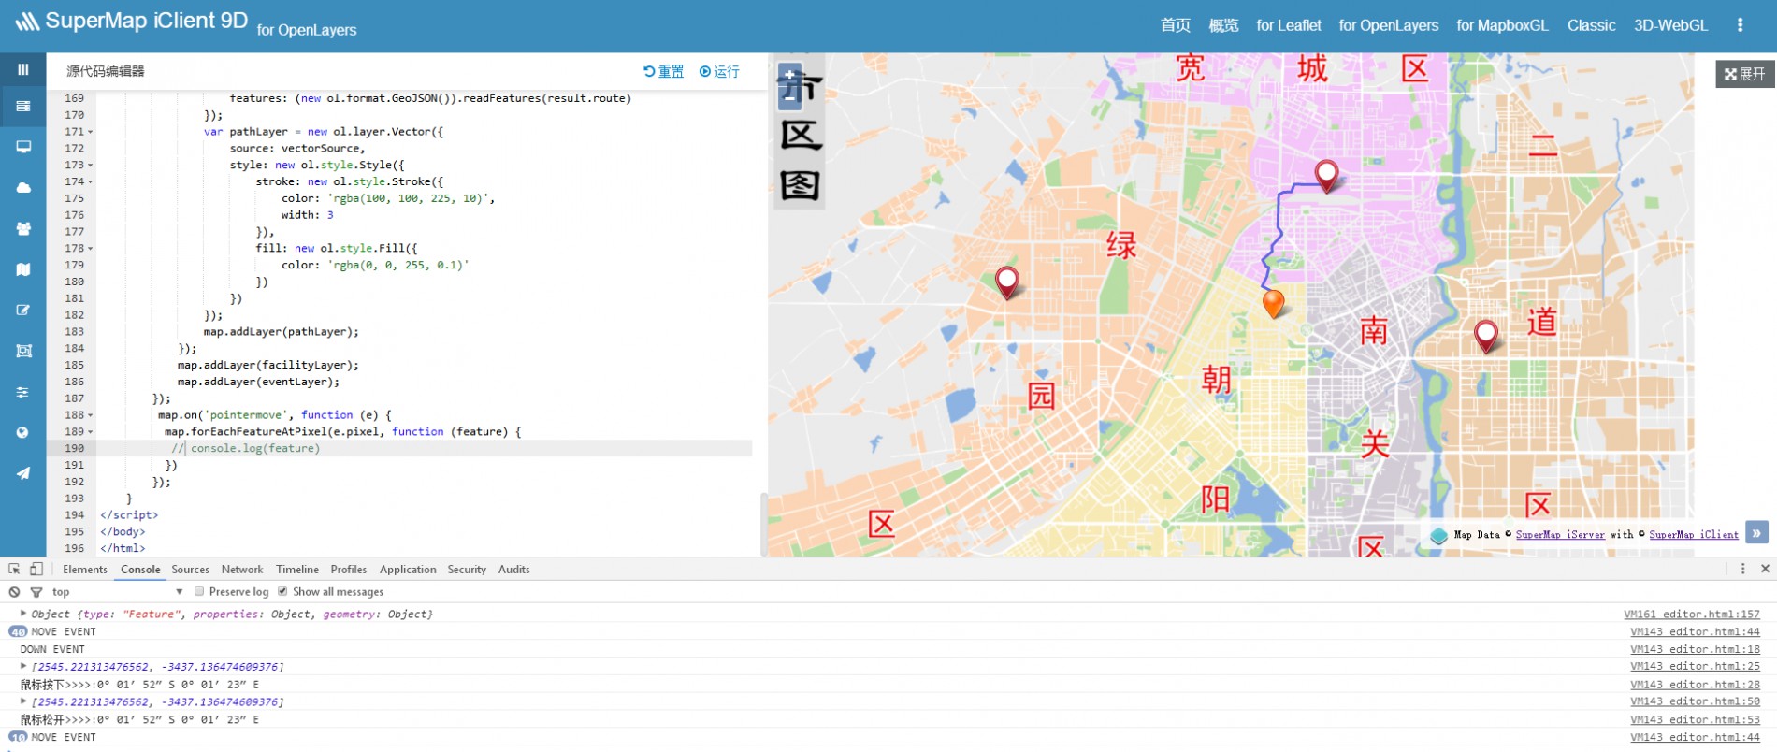Switch to the Elements DevTools tab
Image resolution: width=1777 pixels, height=752 pixels.
click(85, 569)
